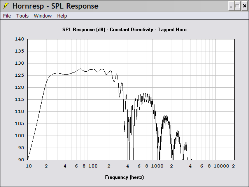Open the Help menu

pyautogui.click(x=62, y=16)
